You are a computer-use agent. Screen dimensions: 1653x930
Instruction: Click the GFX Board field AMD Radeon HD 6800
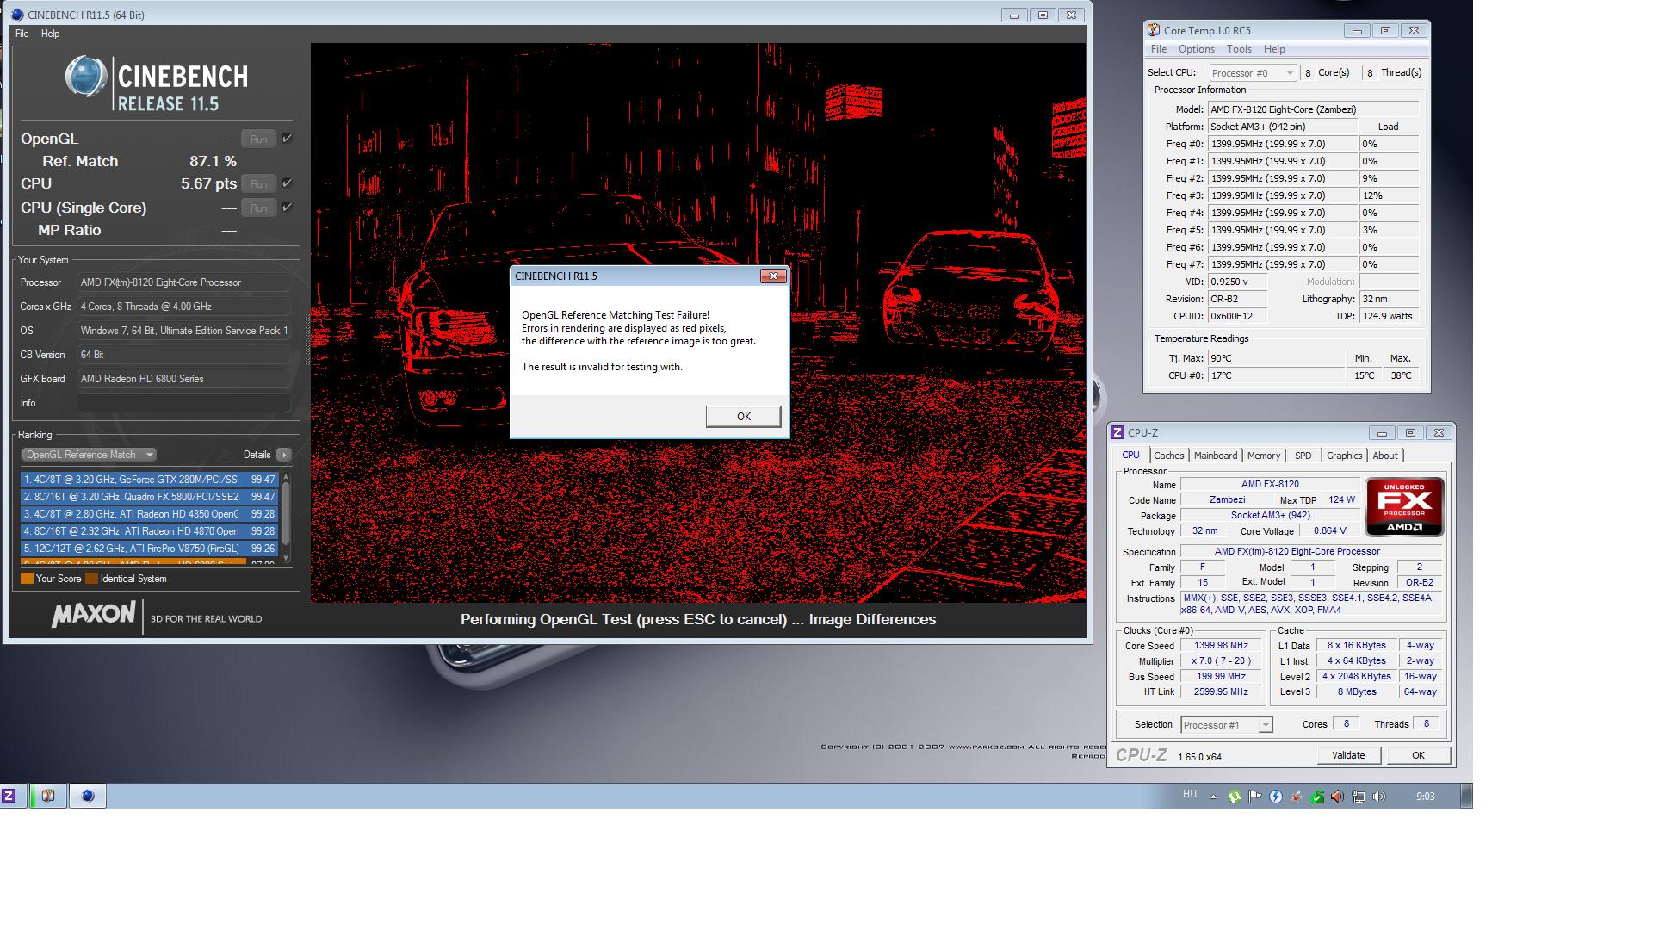[x=184, y=379]
